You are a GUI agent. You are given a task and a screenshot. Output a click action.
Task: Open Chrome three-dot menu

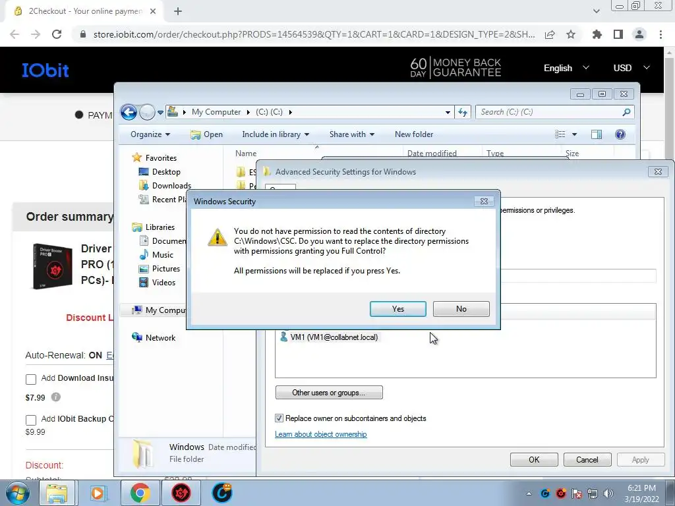coord(660,34)
